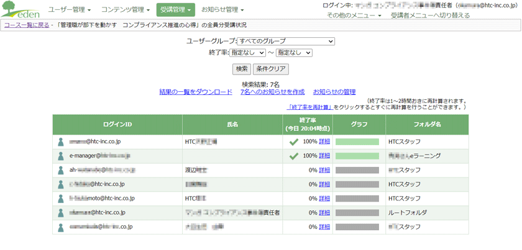Click user icon next to 渡辺 row

click(x=61, y=170)
